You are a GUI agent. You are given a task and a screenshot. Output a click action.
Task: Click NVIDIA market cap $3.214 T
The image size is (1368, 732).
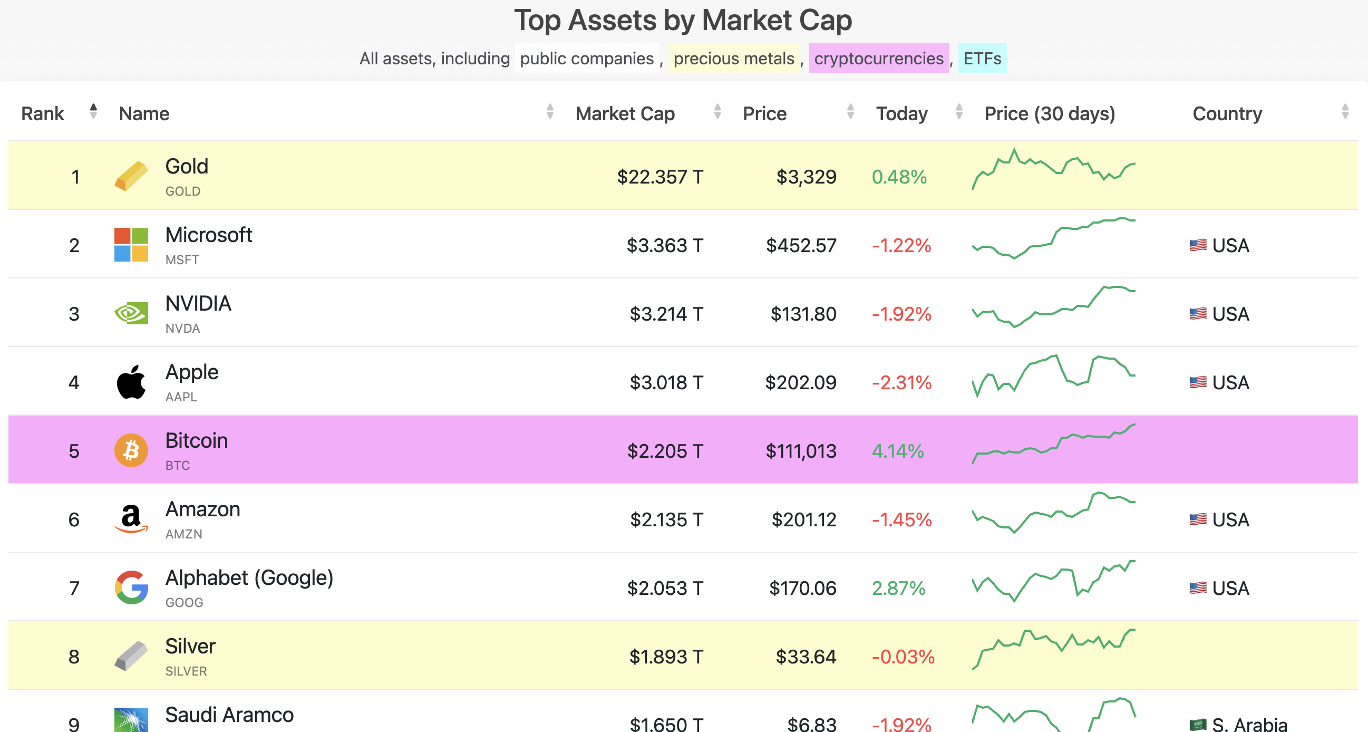coord(666,314)
